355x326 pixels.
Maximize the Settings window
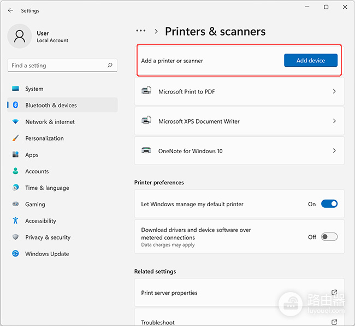tap(326, 7)
